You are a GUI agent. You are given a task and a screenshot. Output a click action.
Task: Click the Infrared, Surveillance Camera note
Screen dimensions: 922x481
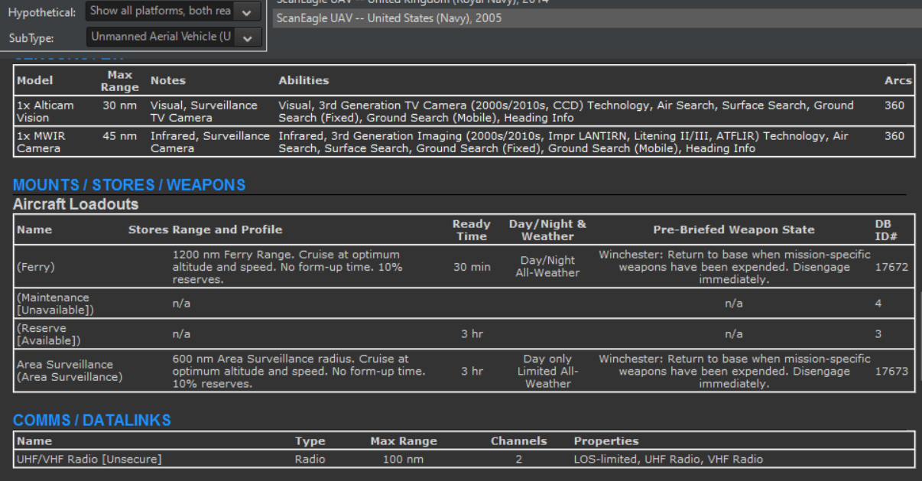tap(210, 142)
